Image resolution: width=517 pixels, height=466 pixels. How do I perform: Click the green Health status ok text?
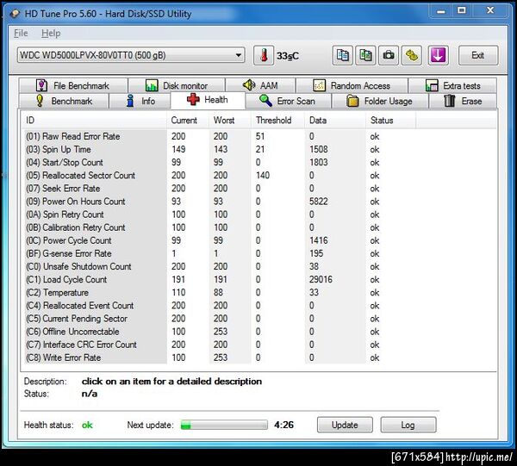click(87, 426)
